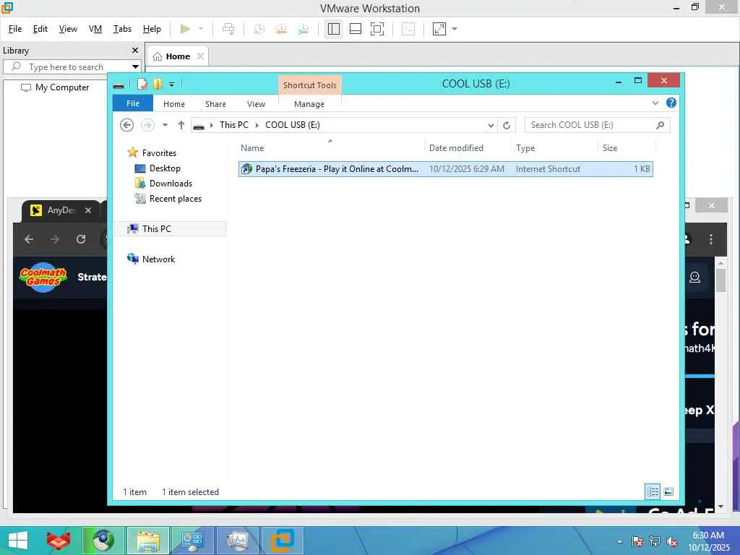Open the Manage ribbon tab
Screen dimensions: 740x555
click(x=309, y=104)
